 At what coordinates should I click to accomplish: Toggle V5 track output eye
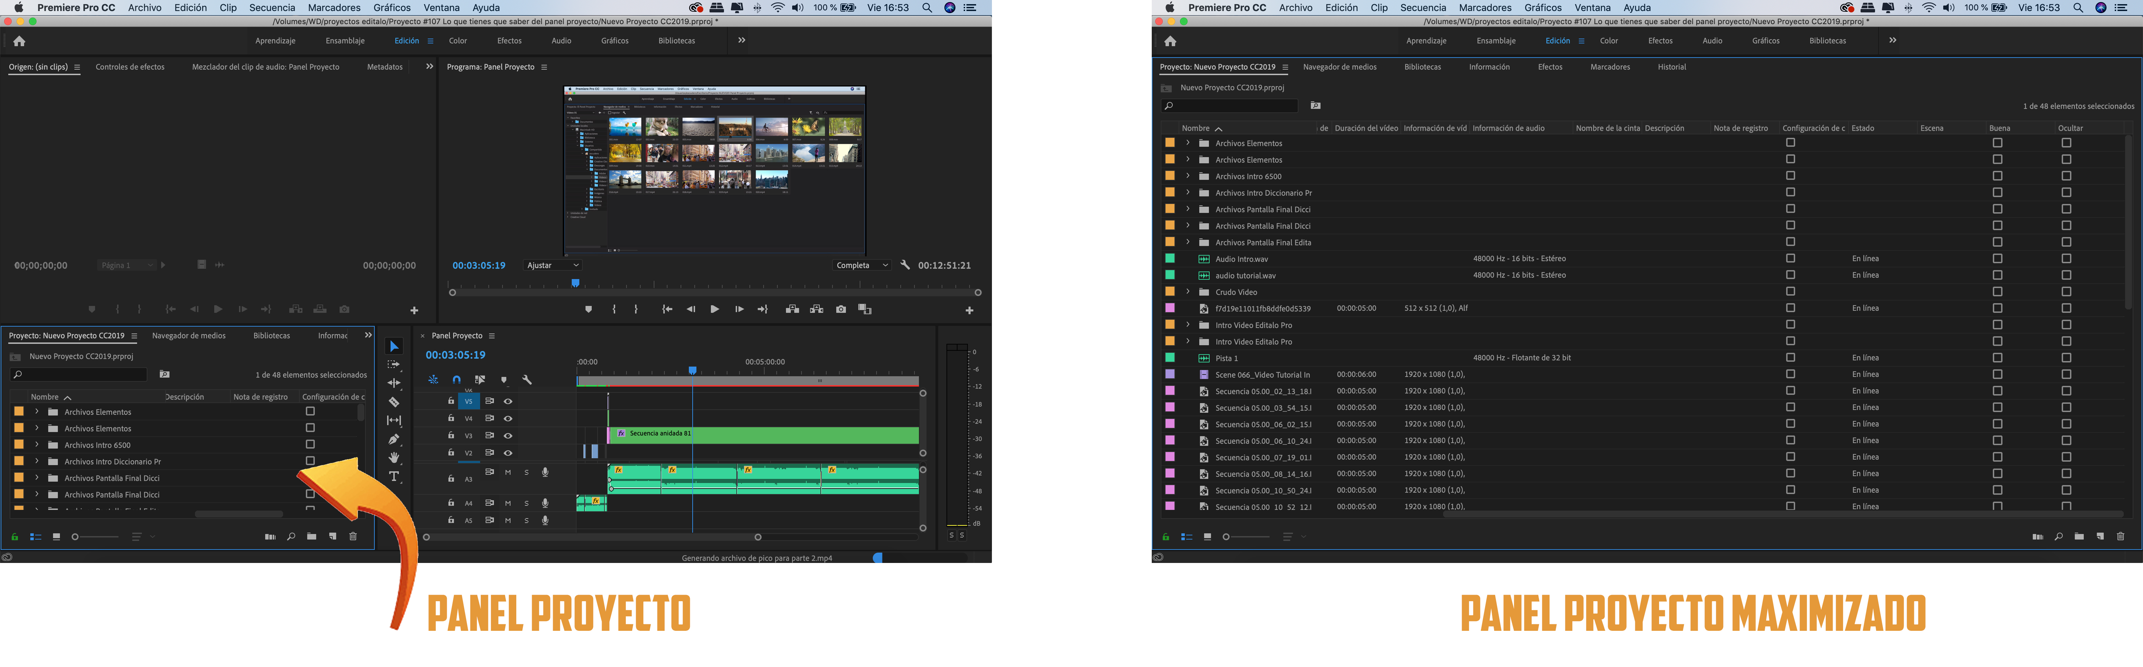coord(508,401)
